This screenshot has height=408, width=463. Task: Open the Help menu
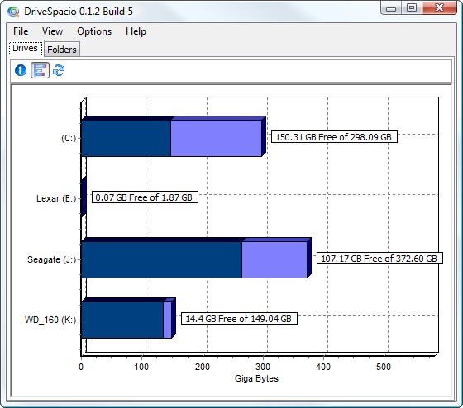[136, 31]
